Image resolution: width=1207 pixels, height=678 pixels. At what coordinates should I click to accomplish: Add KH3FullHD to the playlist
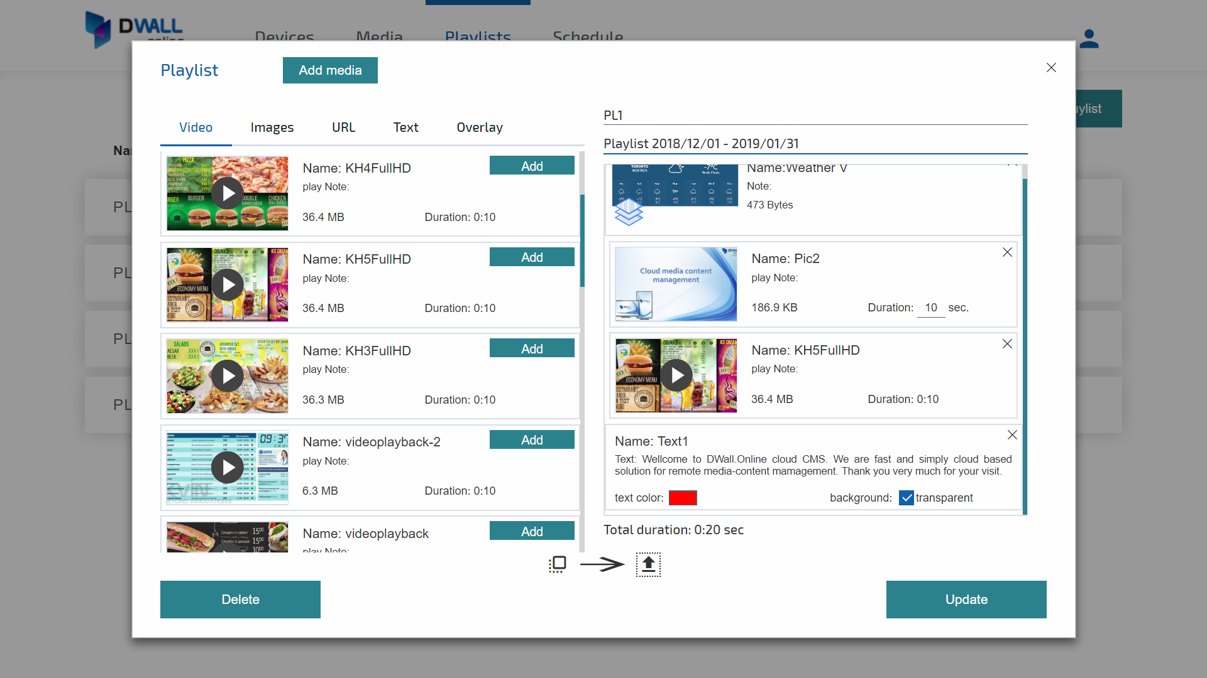531,348
